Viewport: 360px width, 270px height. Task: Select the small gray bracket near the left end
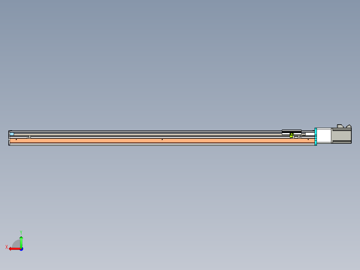tap(29, 137)
